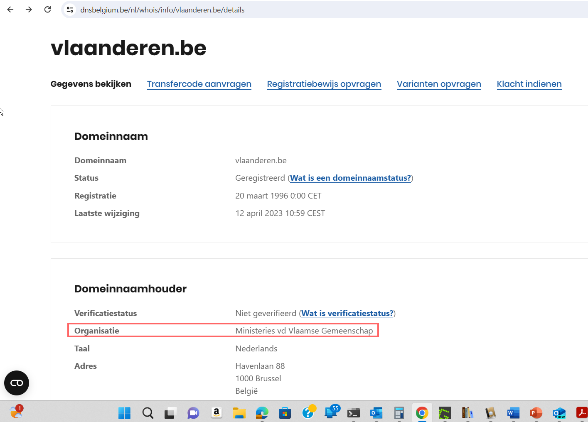The width and height of the screenshot is (588, 422).
Task: Open Google Chrome from the taskbar
Action: point(422,413)
